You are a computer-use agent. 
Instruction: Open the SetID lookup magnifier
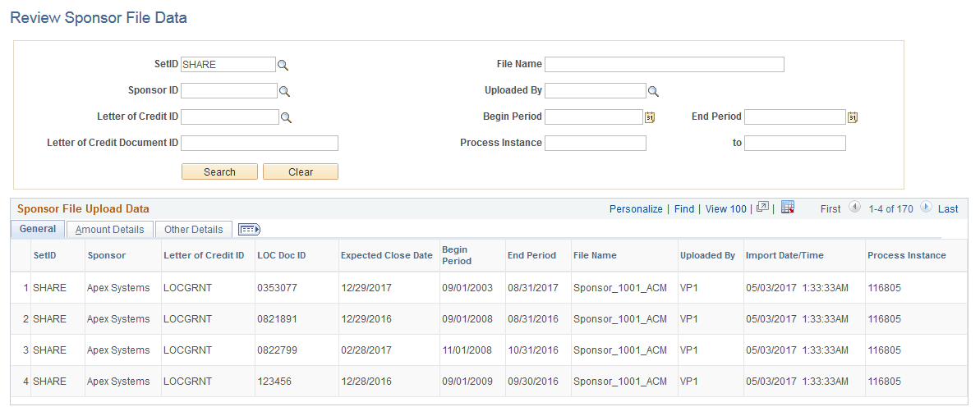coord(283,65)
